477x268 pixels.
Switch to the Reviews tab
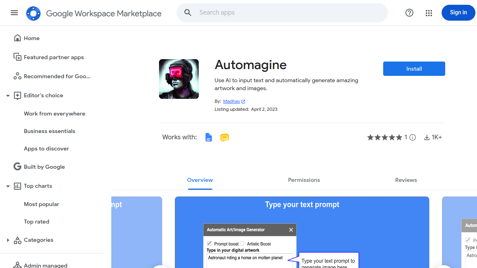(x=406, y=180)
